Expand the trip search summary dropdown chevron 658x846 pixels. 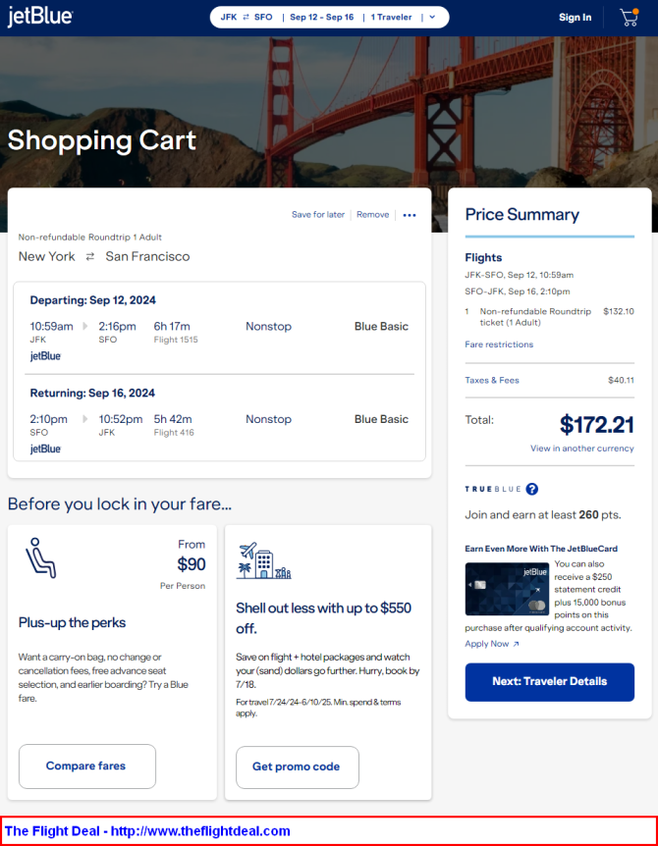(x=432, y=18)
